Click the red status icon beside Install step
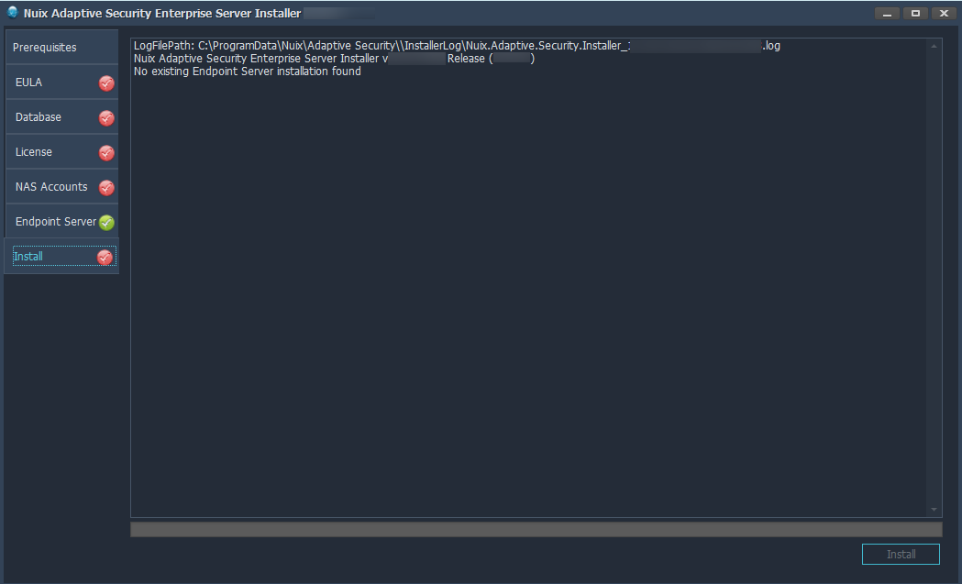This screenshot has width=962, height=584. 105,257
